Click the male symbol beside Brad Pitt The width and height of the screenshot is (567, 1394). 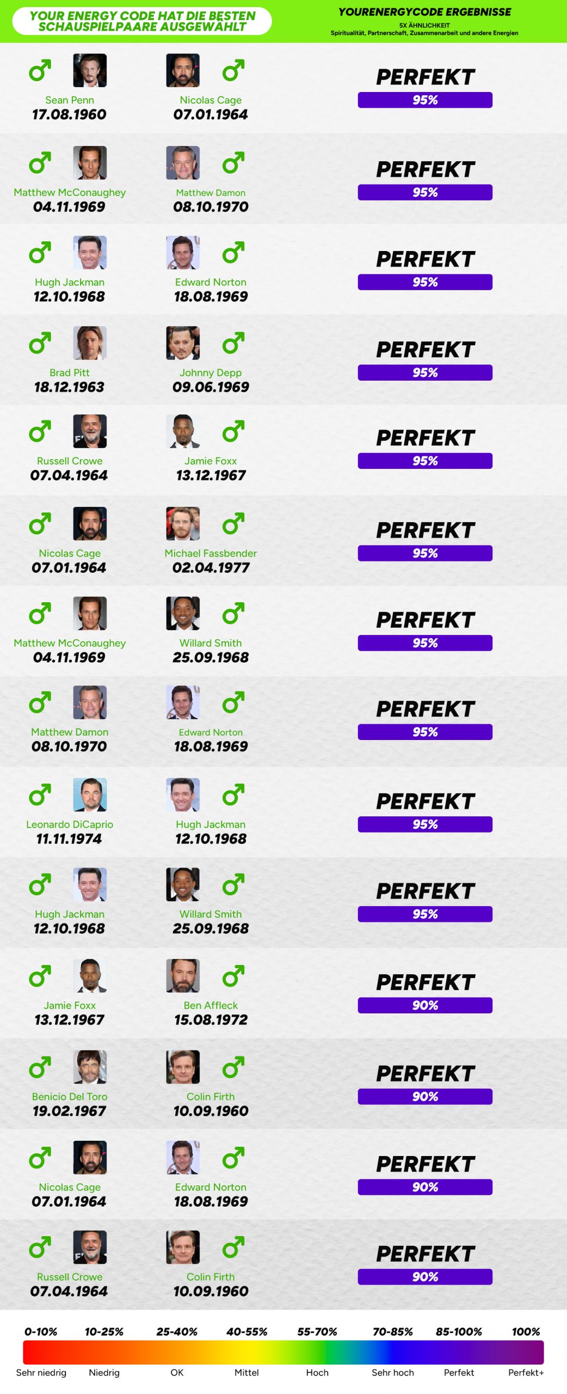[x=40, y=343]
